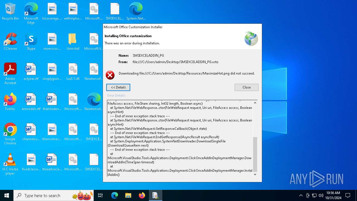Screen dimensions: 357x201
Task: Select the withinpho image file icon
Action: 73,12
